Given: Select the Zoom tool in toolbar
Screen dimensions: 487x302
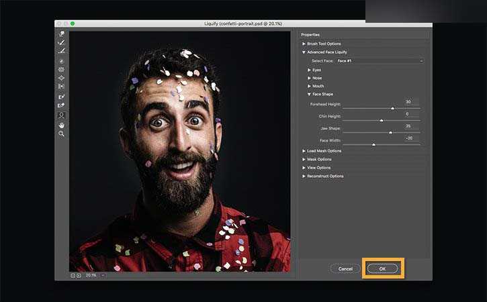Looking at the screenshot, I should coord(62,134).
